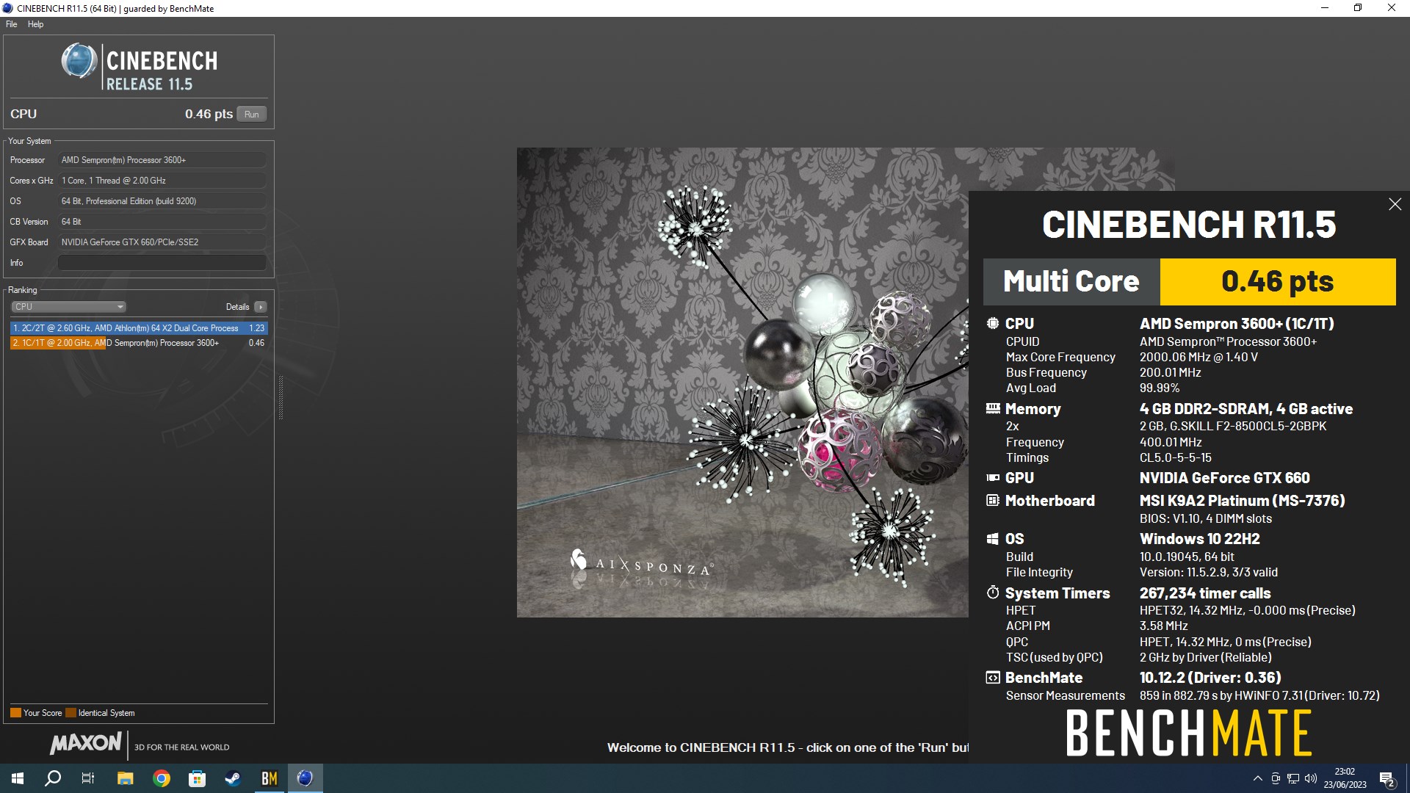The height and width of the screenshot is (793, 1410).
Task: Click the Info input field
Action: tap(162, 263)
